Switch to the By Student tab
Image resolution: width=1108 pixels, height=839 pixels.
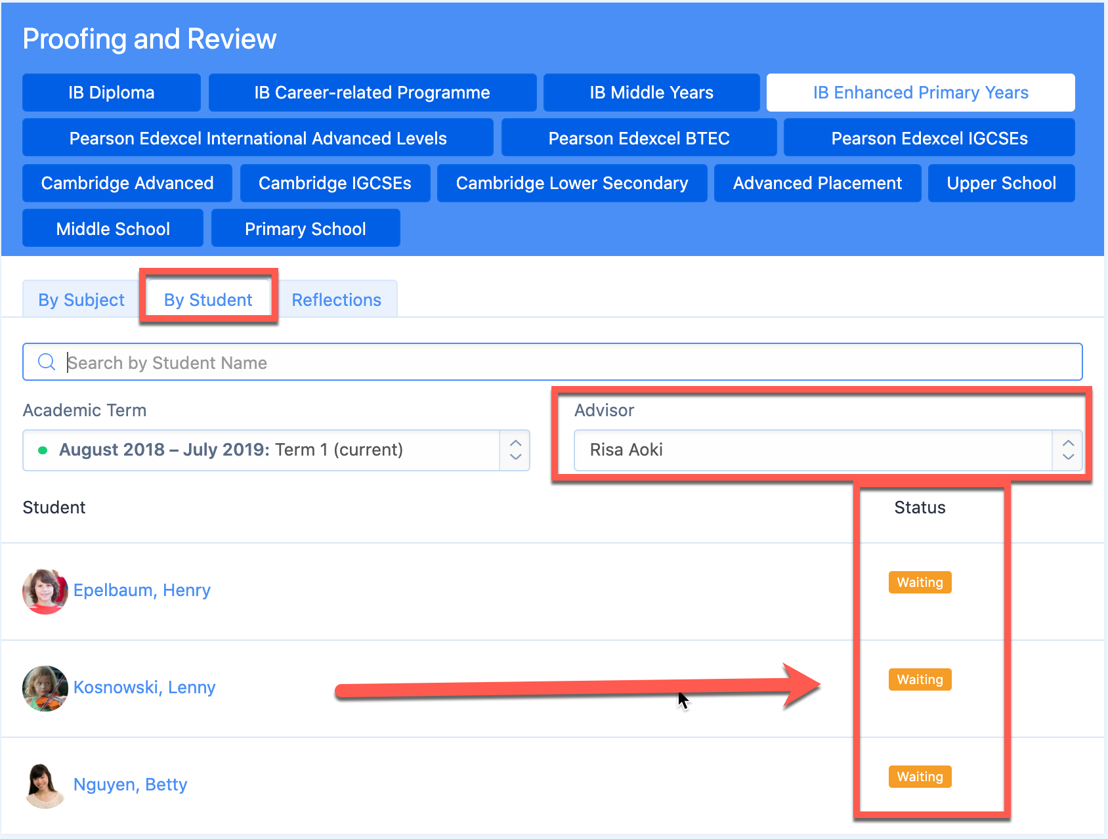point(208,299)
